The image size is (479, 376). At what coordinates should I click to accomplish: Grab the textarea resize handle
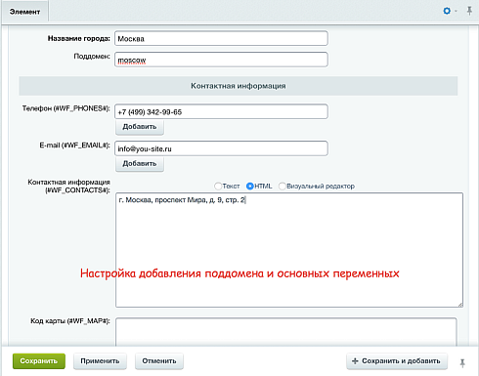460,305
